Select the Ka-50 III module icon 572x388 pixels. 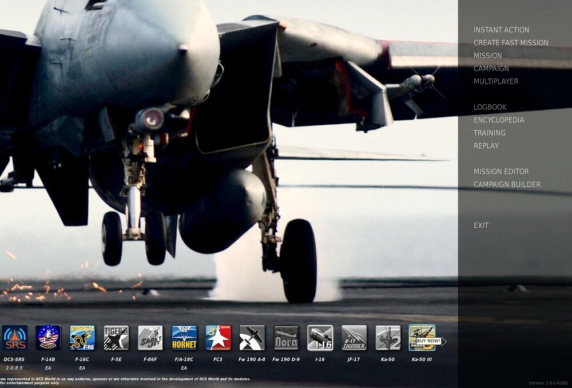422,338
